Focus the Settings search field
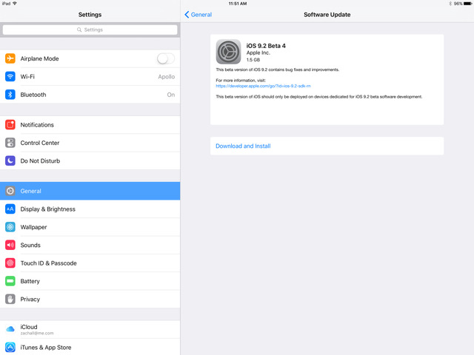This screenshot has height=355, width=474. coord(90,30)
